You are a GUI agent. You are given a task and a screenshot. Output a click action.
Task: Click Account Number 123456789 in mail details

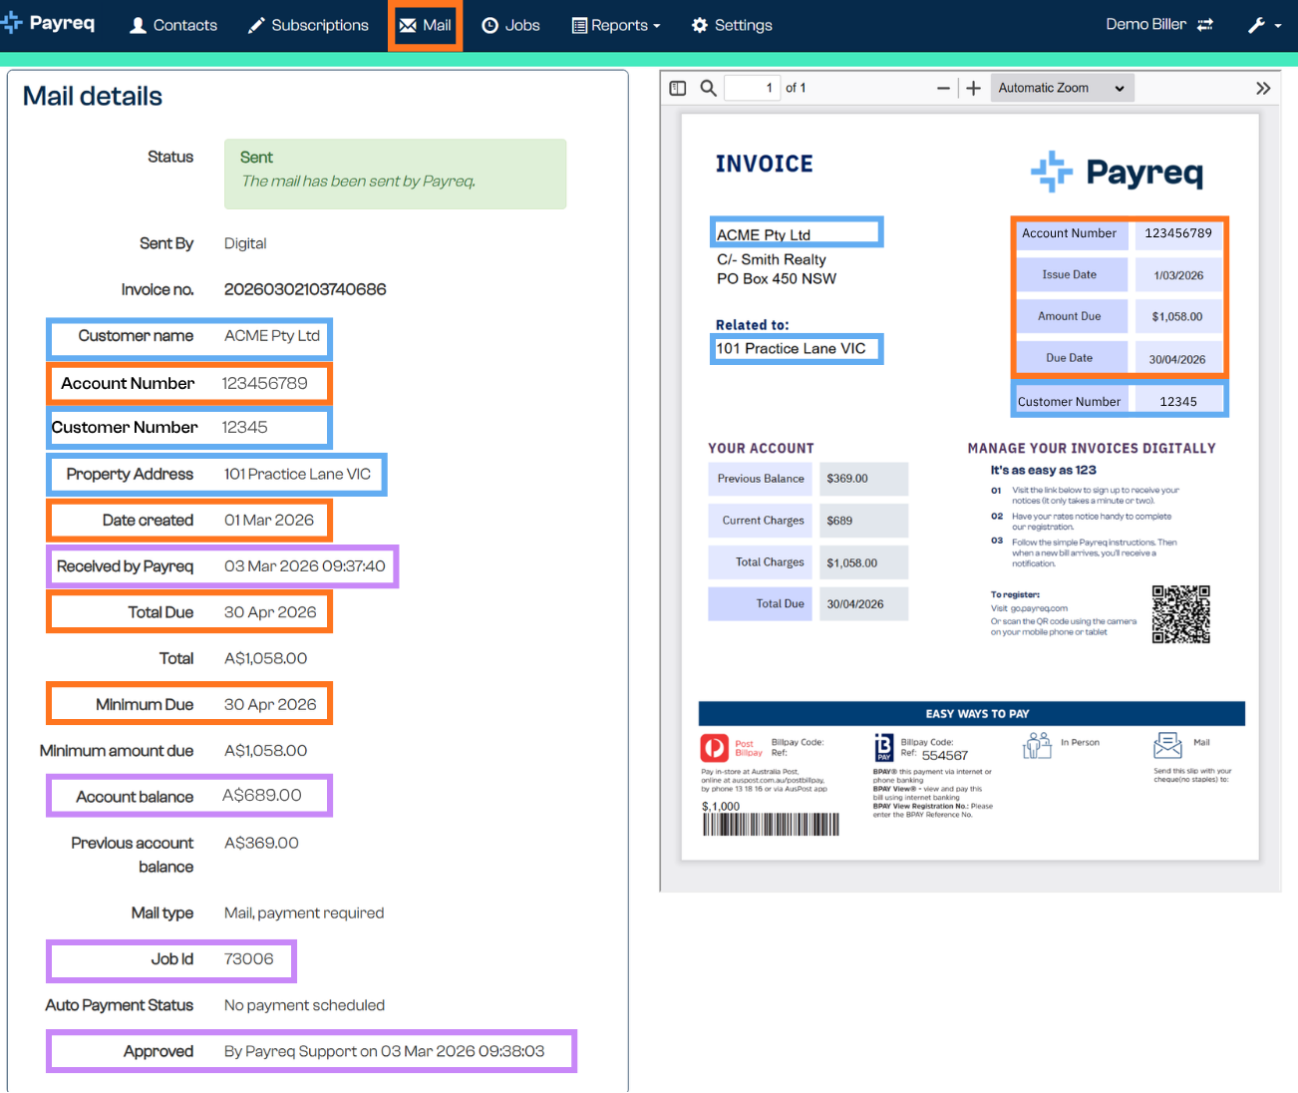point(264,383)
